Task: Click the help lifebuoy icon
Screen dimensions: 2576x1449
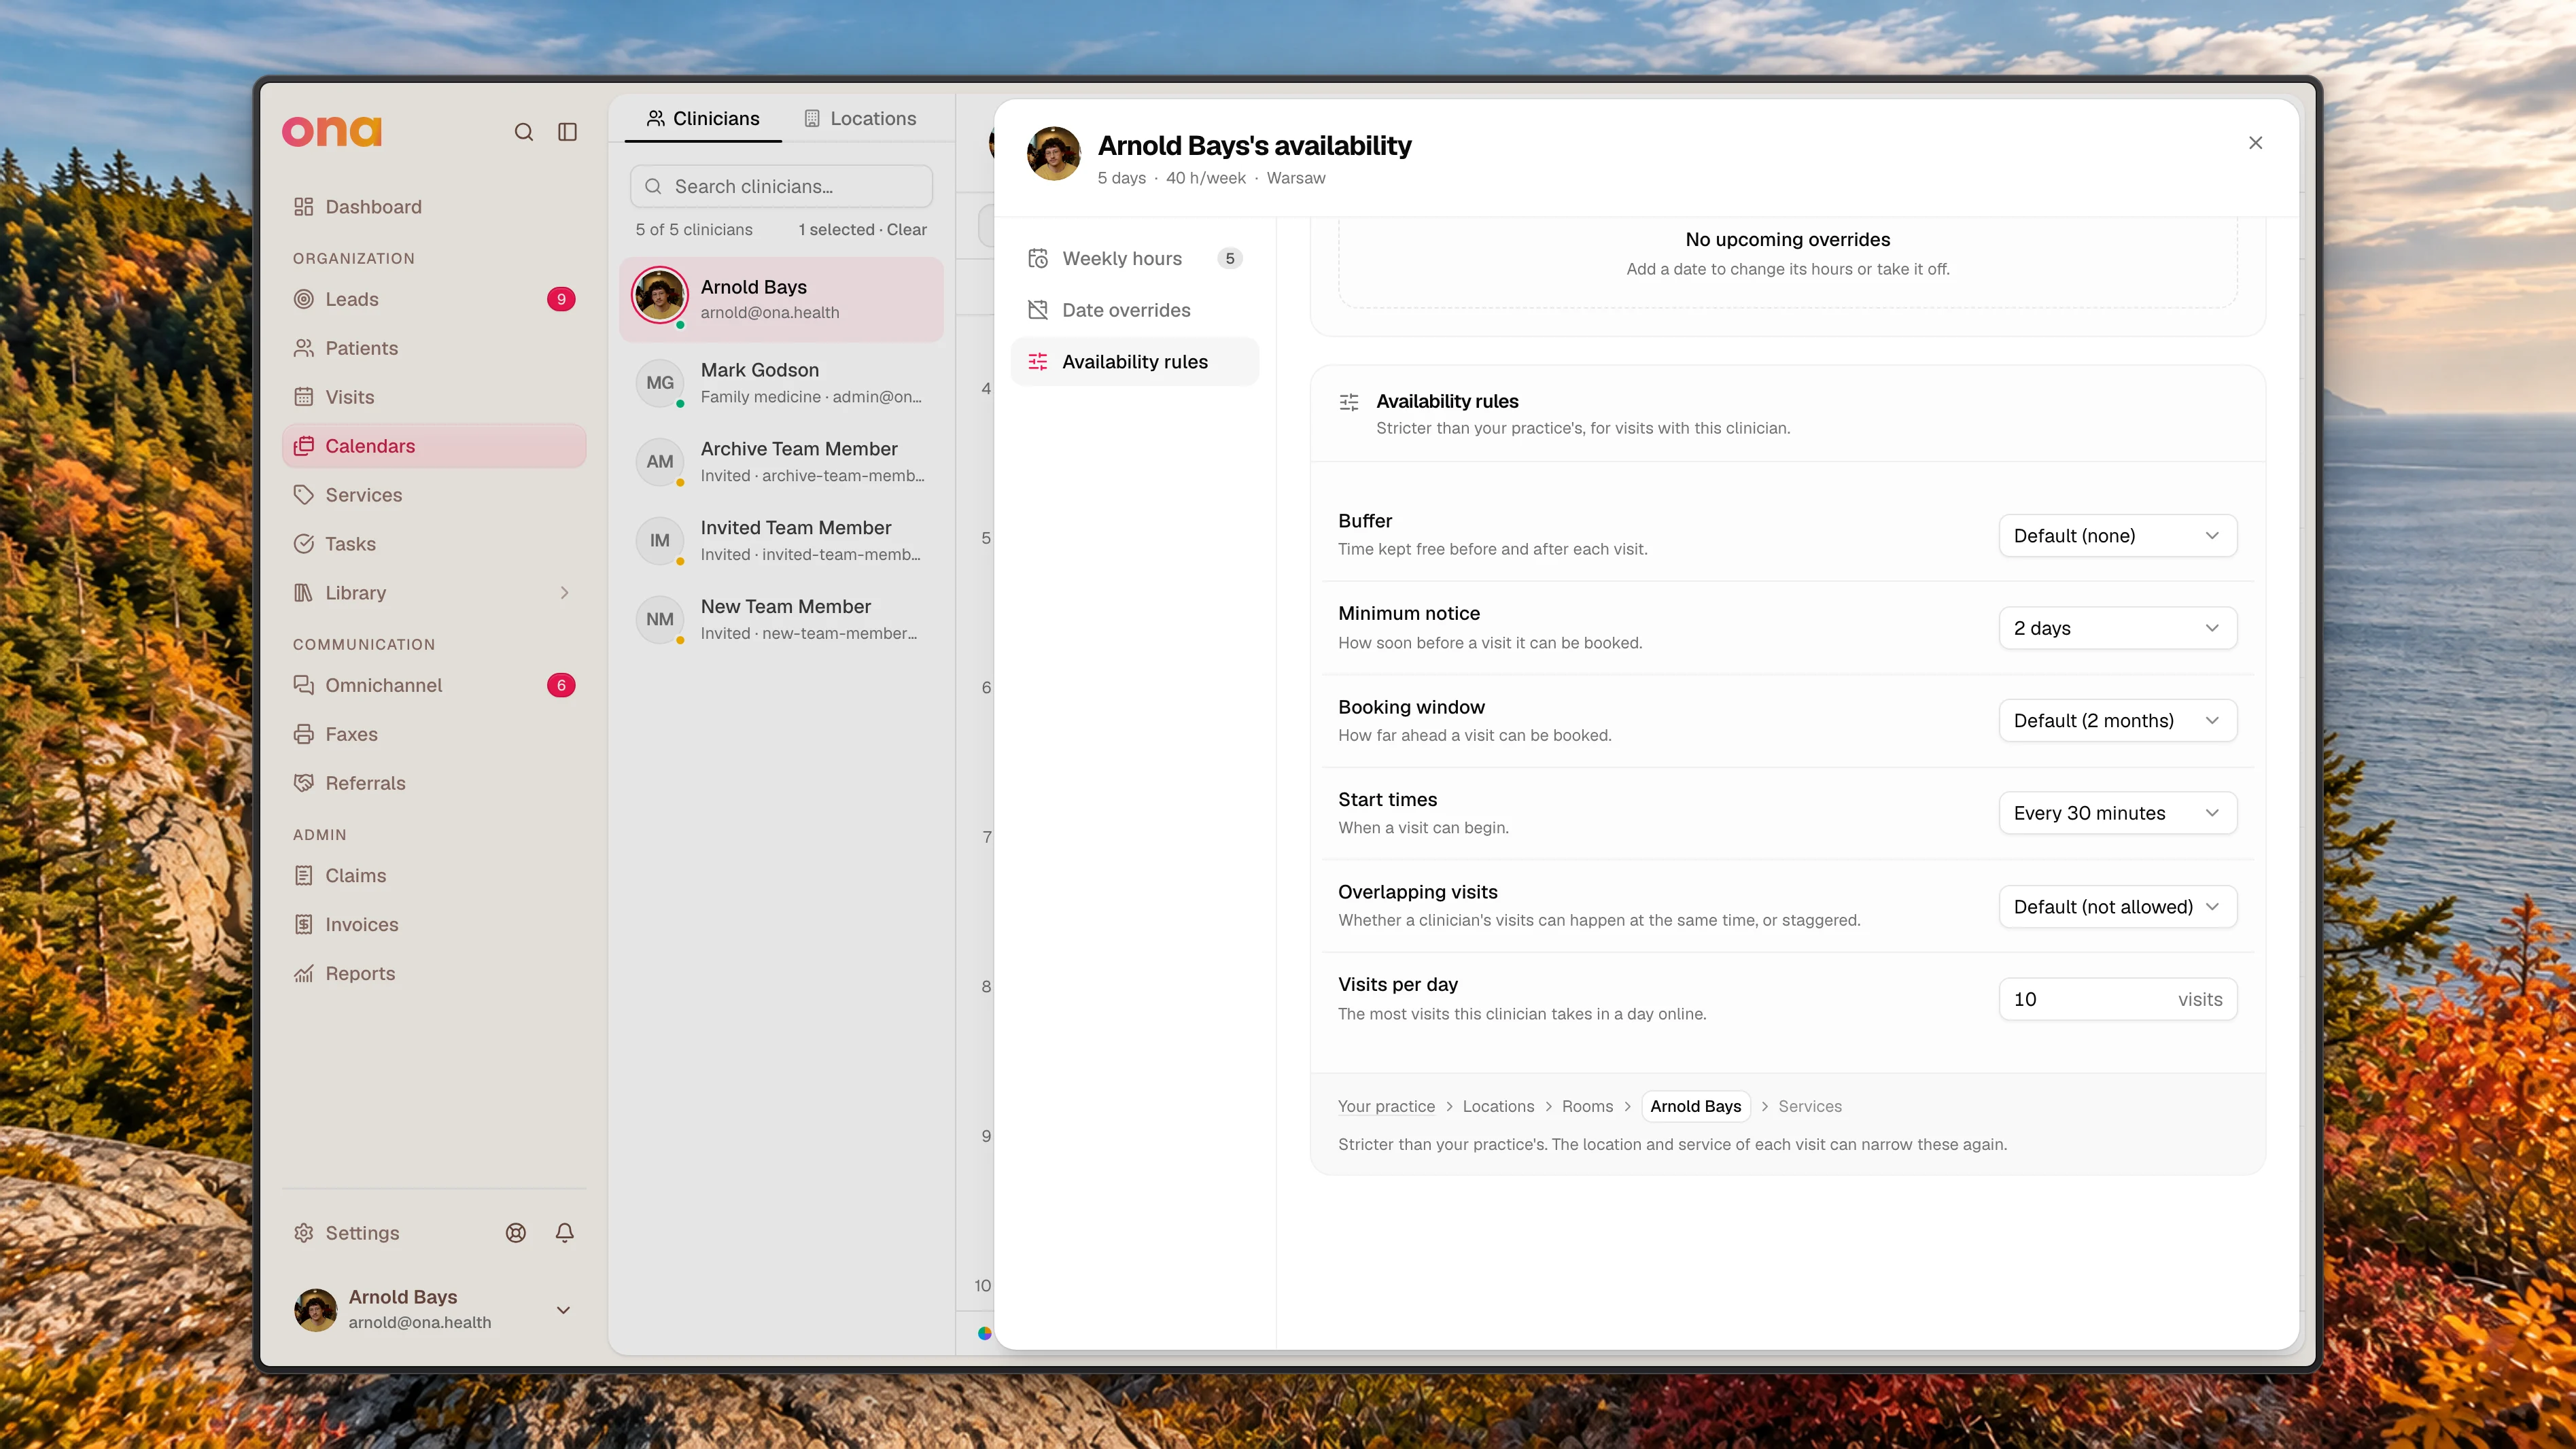Action: tap(516, 1233)
